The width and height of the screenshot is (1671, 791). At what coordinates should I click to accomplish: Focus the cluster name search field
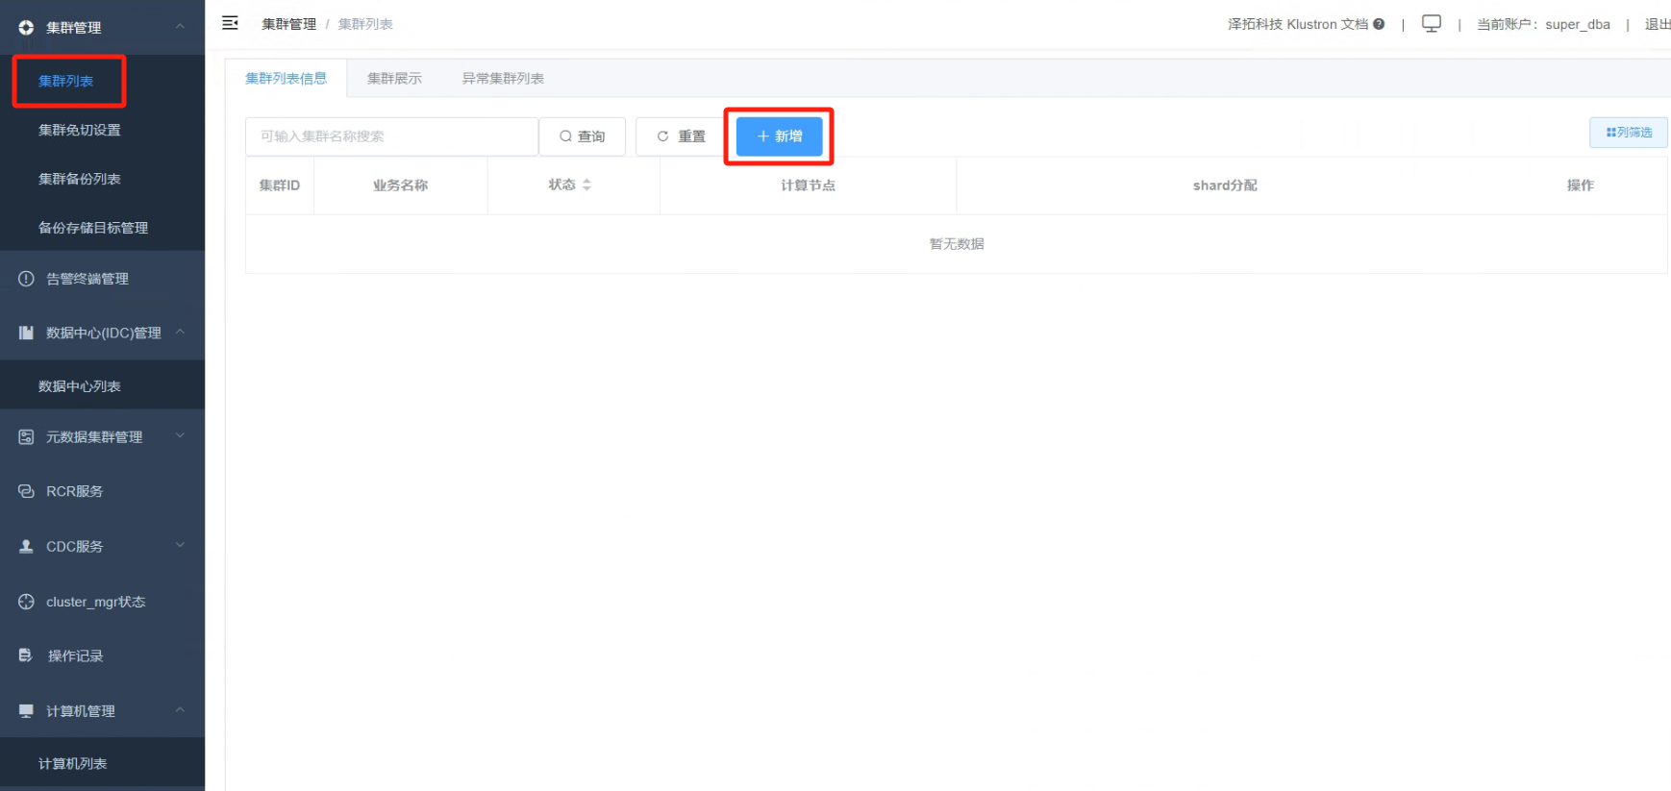coord(392,136)
